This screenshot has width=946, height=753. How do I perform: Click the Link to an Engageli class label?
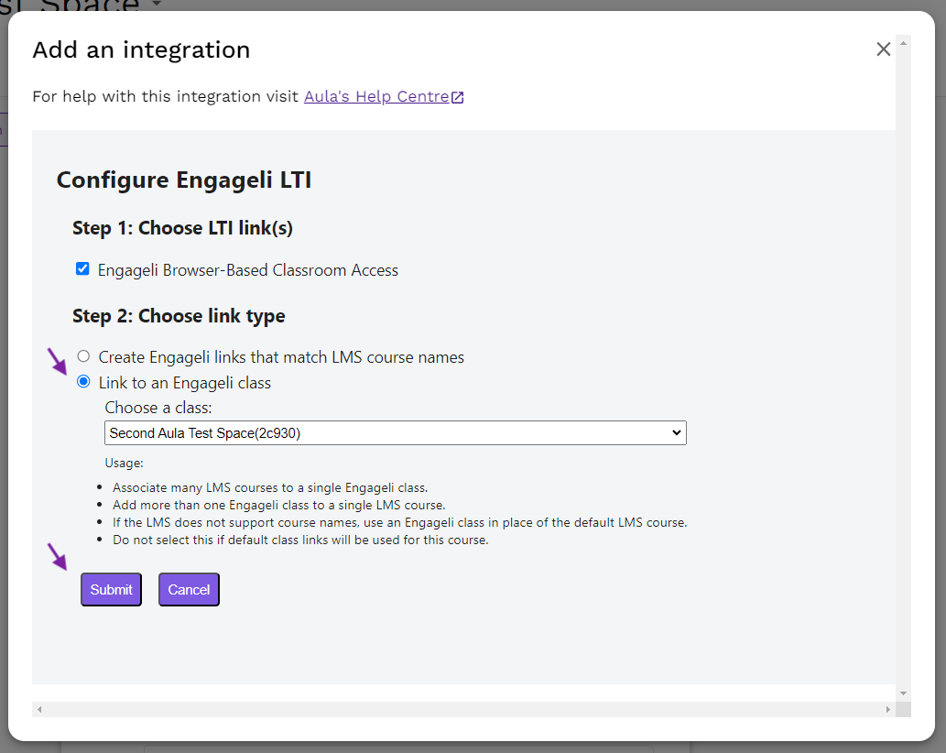coord(184,383)
